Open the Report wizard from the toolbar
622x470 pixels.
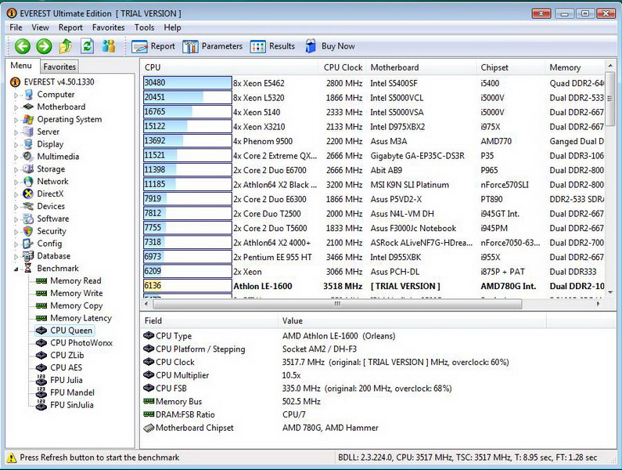154,46
